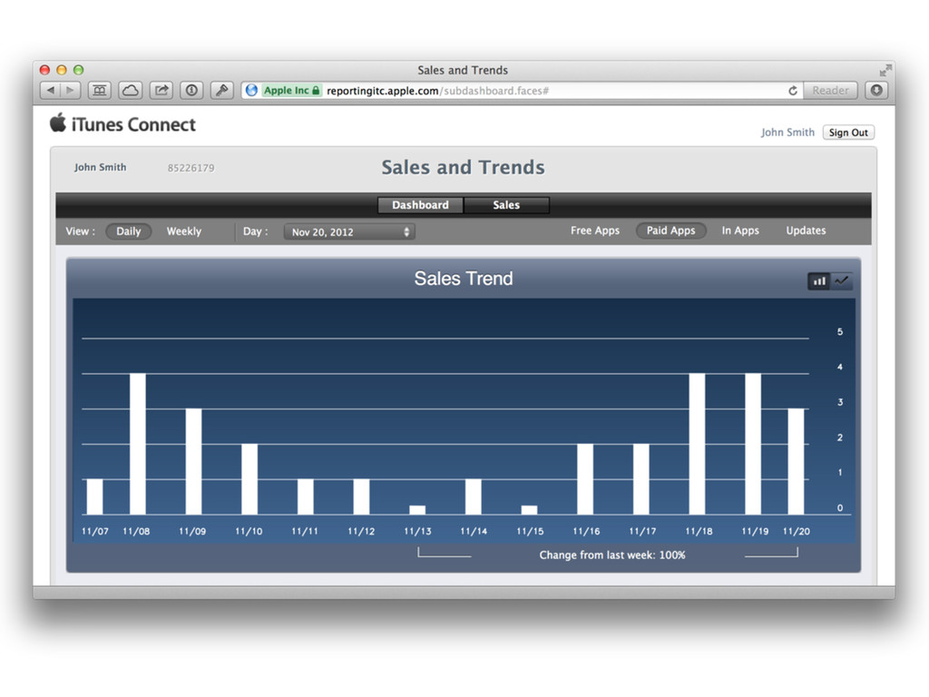This screenshot has height=697, width=929.
Task: Show Free Apps data
Action: [595, 231]
